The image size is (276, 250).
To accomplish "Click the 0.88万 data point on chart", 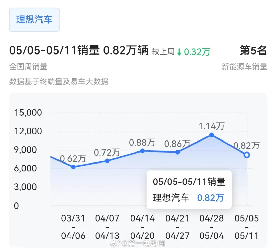I will point(142,151).
